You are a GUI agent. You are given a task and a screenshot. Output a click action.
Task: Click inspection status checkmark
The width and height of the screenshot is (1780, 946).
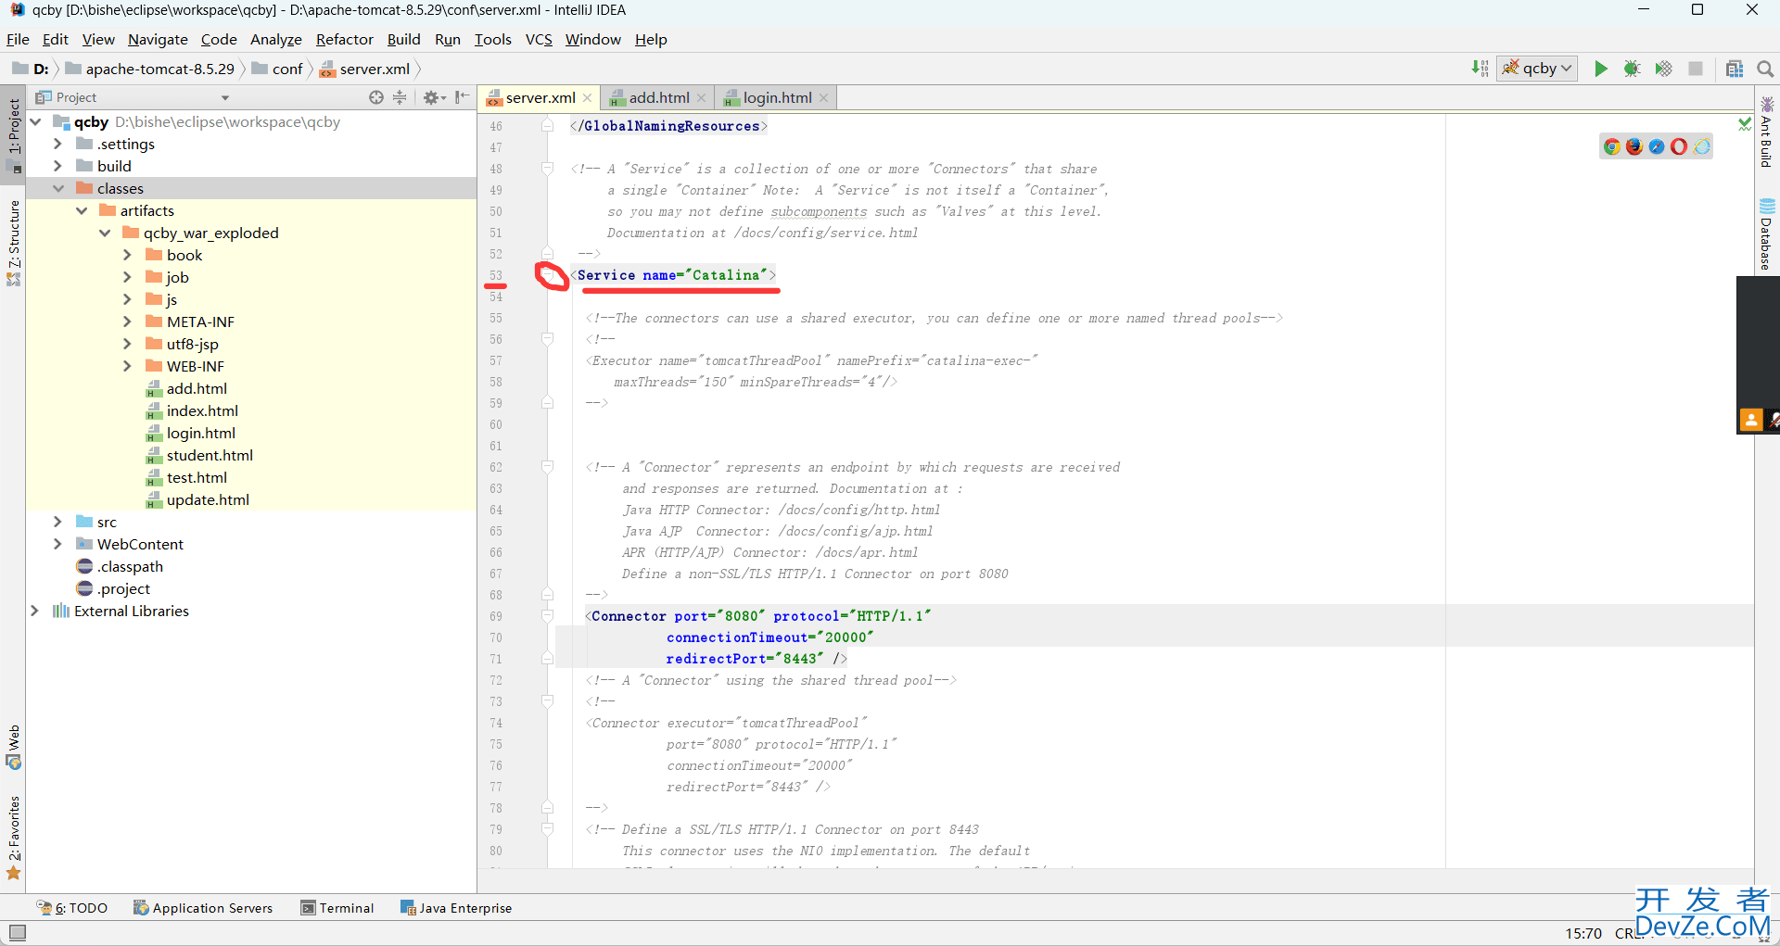1745,123
